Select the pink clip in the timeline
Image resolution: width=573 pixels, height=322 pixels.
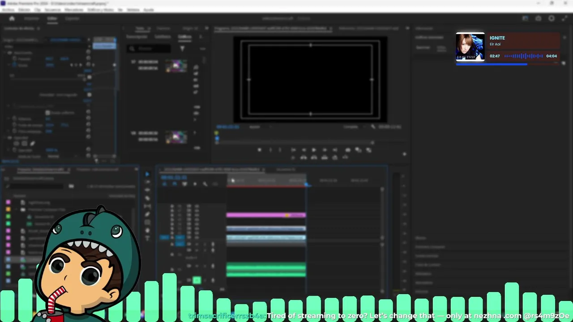tap(266, 215)
